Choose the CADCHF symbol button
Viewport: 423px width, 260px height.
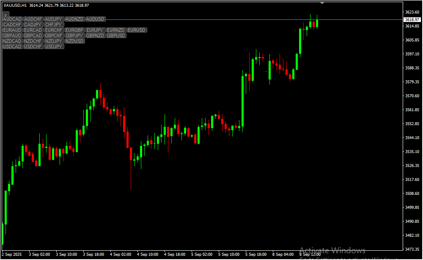pos(12,25)
